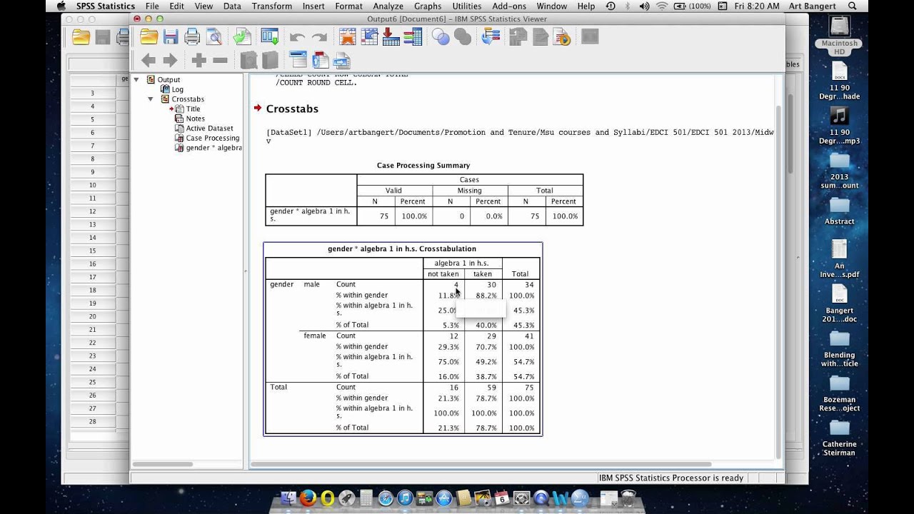Viewport: 914px width, 514px height.
Task: Click the Insert Text toolbar icon
Action: click(342, 61)
